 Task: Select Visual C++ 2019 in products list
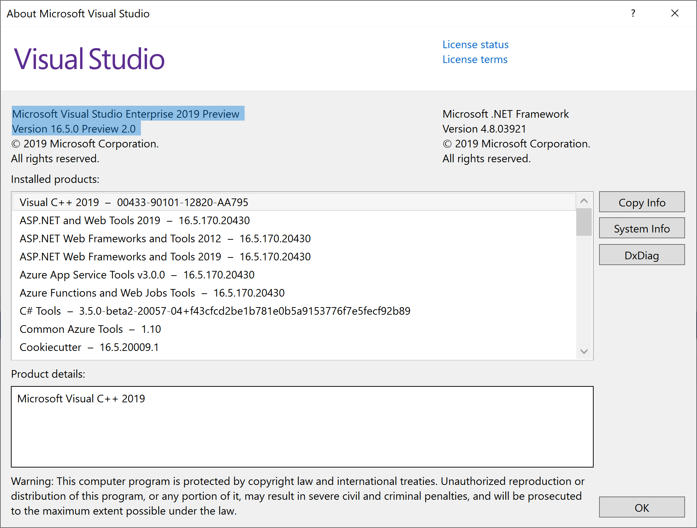coord(134,202)
